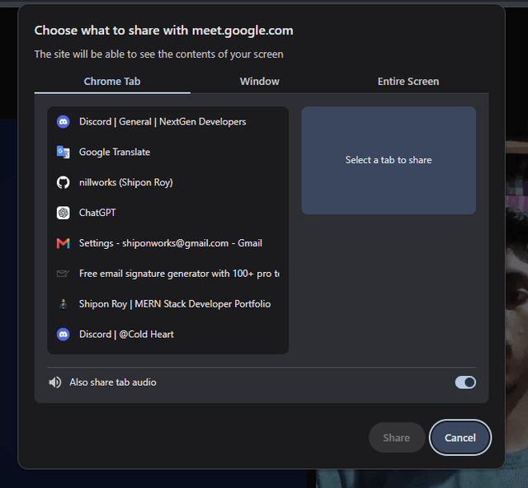The image size is (528, 488).
Task: Click the Share button
Action: coord(397,438)
